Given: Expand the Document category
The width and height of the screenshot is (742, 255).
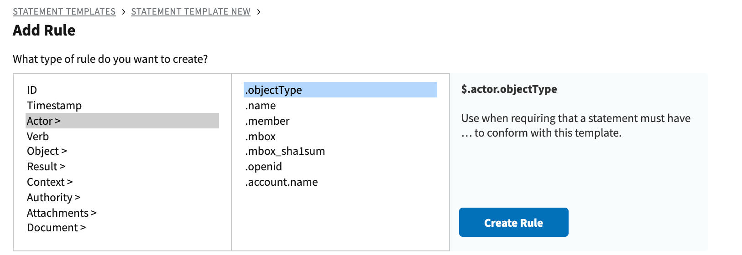Looking at the screenshot, I should [x=56, y=228].
